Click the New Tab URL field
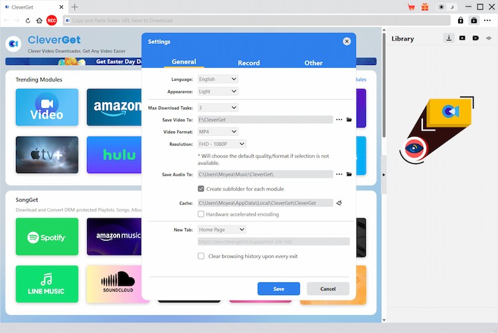Image resolution: width=498 pixels, height=333 pixels. click(x=274, y=241)
